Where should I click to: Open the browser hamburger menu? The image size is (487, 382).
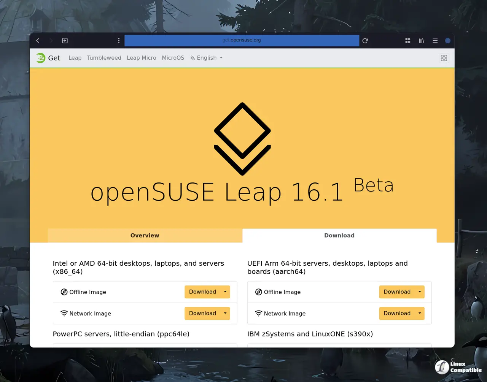pyautogui.click(x=435, y=41)
